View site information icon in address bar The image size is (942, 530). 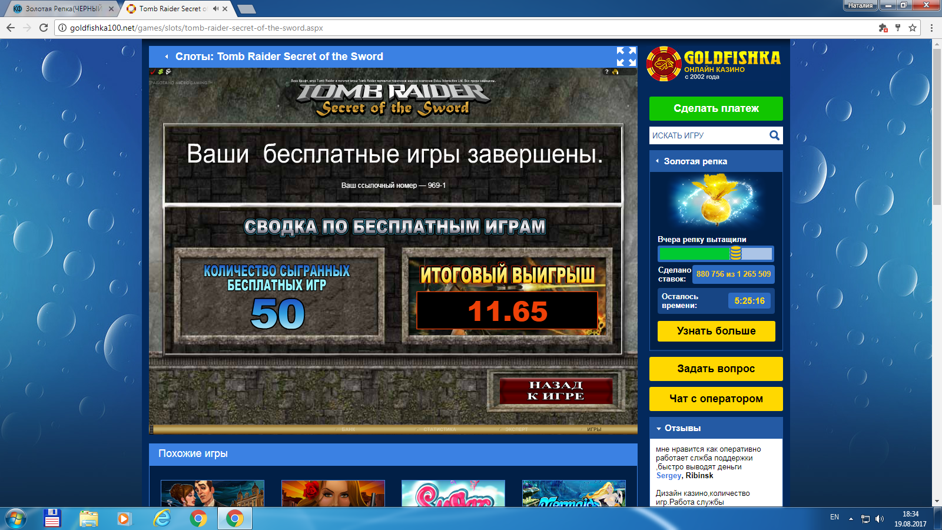point(62,28)
